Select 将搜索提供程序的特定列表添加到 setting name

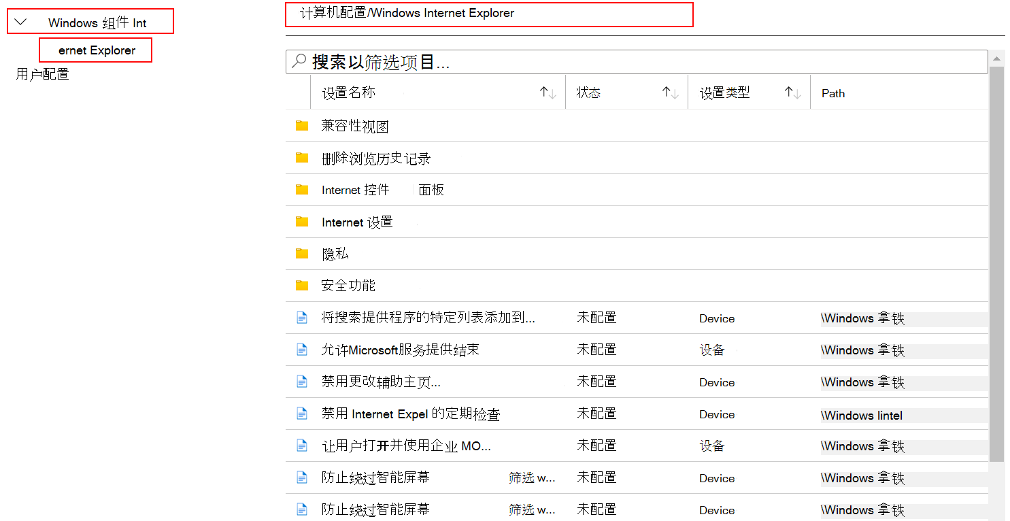click(428, 318)
